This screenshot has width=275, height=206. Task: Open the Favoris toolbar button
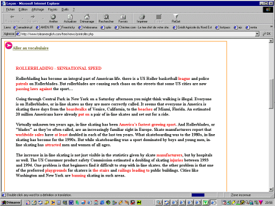[123, 19]
